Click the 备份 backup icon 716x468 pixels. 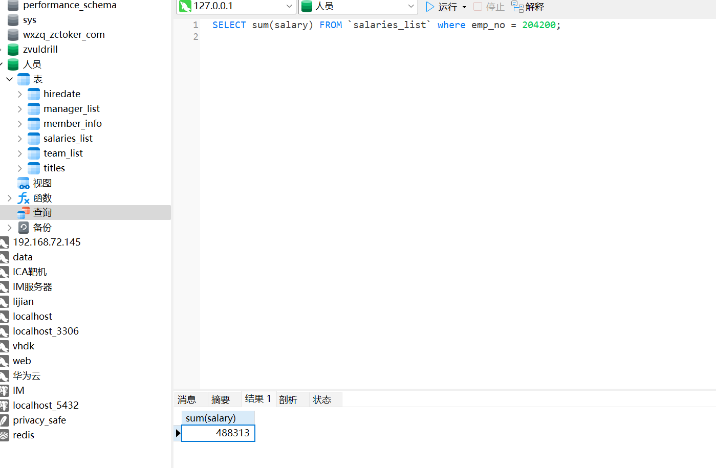pyautogui.click(x=24, y=228)
